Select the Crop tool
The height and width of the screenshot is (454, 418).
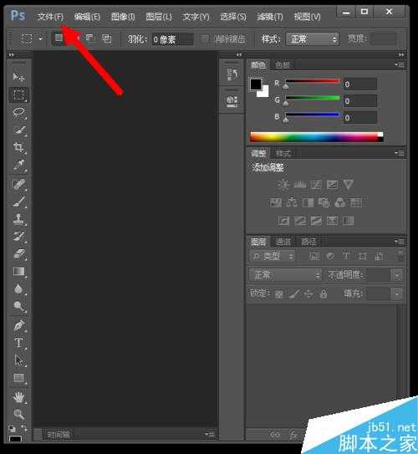pos(19,147)
